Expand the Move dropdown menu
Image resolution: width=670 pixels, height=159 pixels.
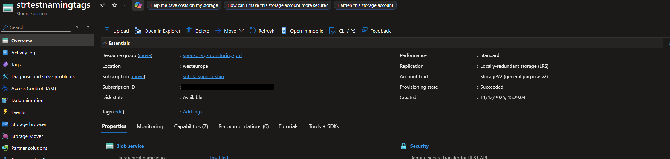pyautogui.click(x=241, y=30)
